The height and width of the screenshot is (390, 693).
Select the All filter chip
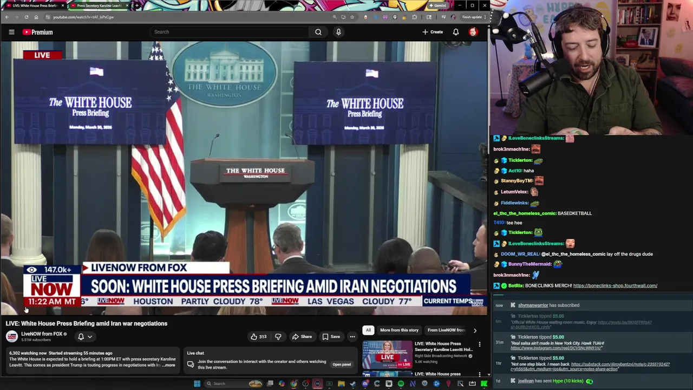coord(368,330)
